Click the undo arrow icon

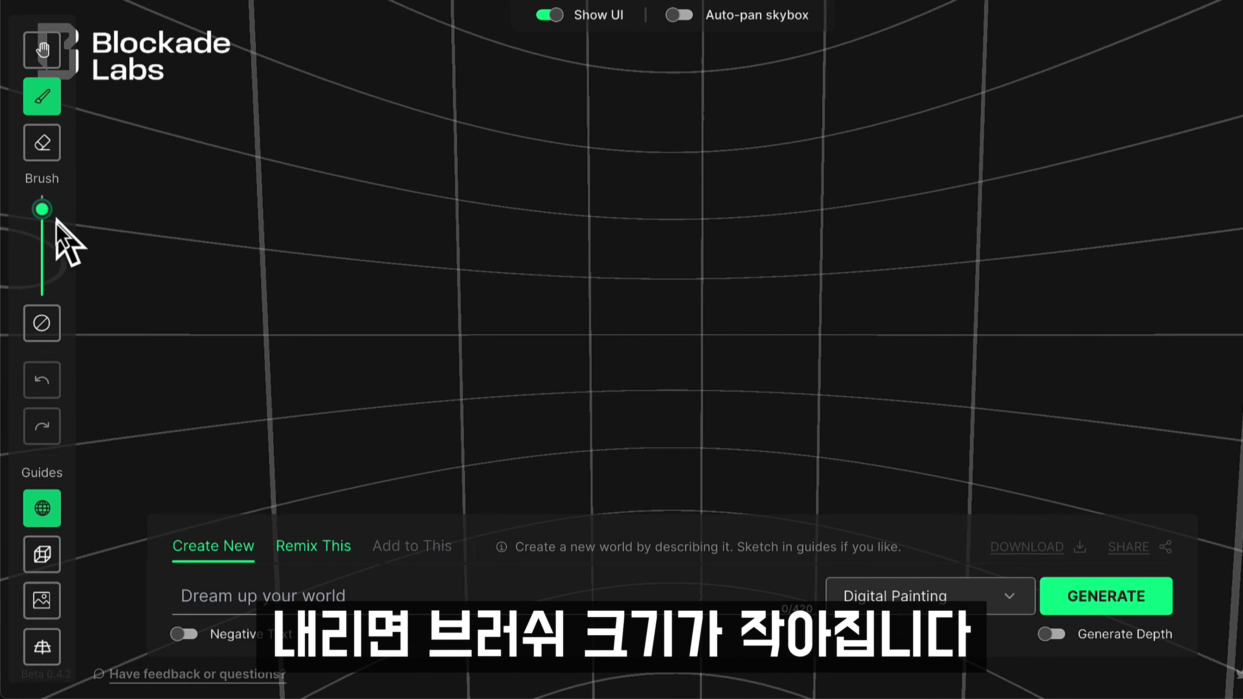(42, 380)
